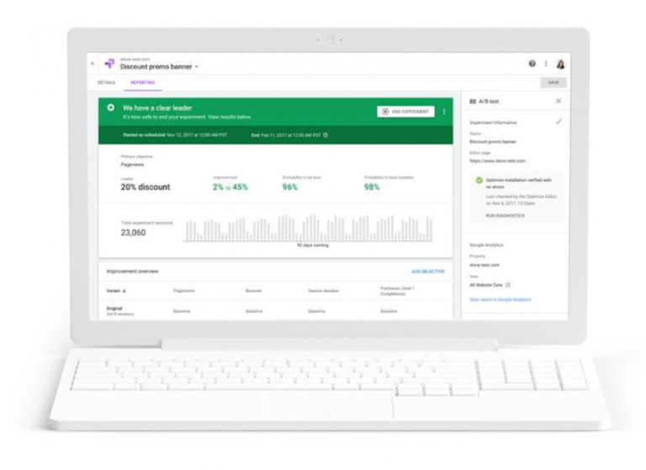Switch to the Details tab
646x470 pixels.
(x=106, y=83)
